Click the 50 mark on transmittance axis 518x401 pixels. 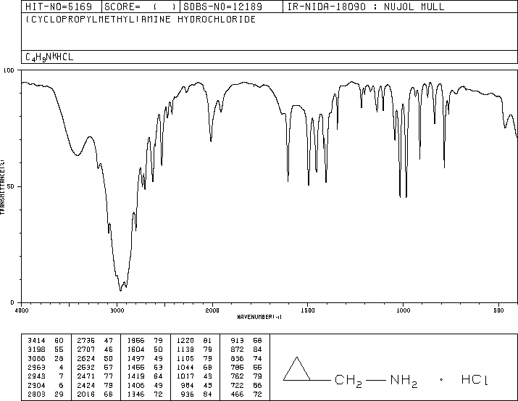[x=11, y=186]
